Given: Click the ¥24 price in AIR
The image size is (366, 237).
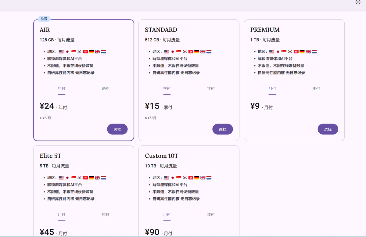Looking at the screenshot, I should point(47,106).
